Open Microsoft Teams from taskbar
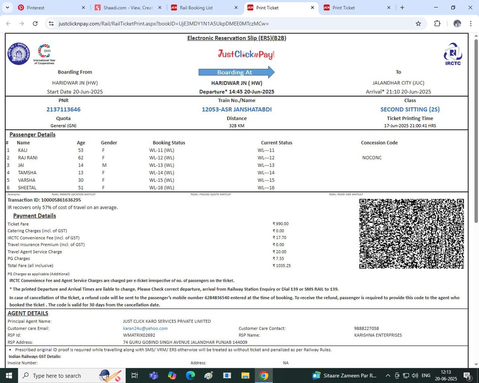 [x=153, y=375]
